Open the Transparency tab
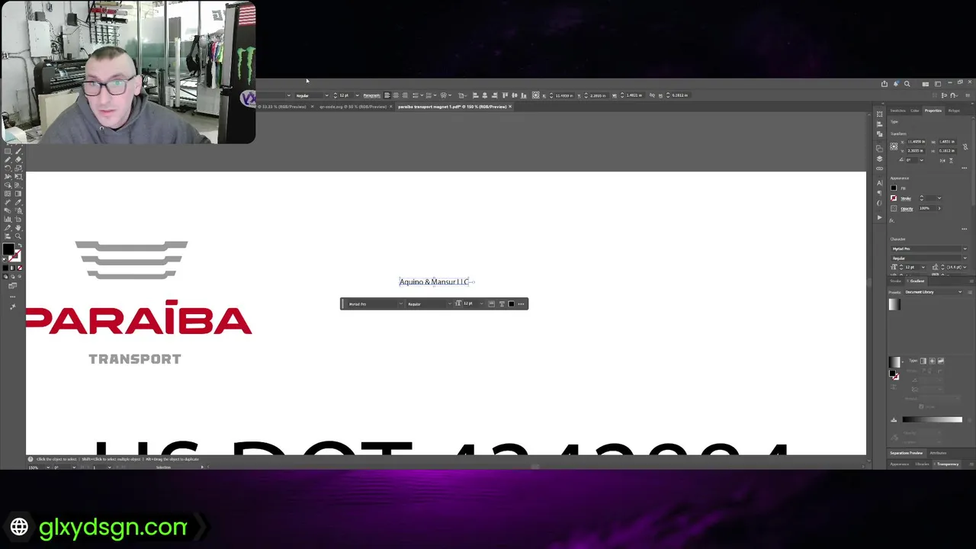 tap(948, 464)
